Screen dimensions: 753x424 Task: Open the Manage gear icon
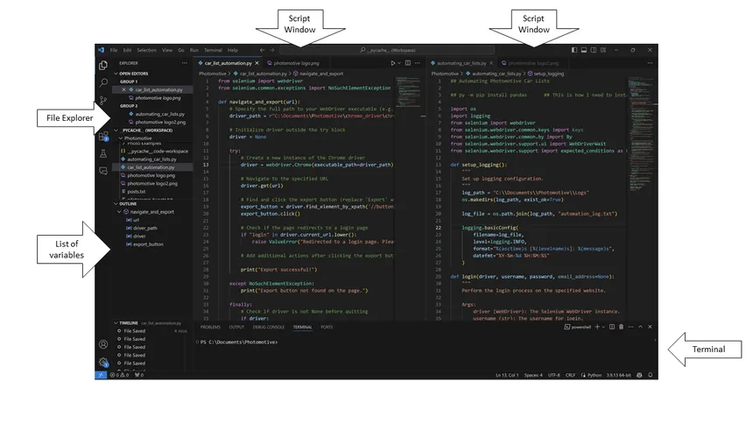103,363
